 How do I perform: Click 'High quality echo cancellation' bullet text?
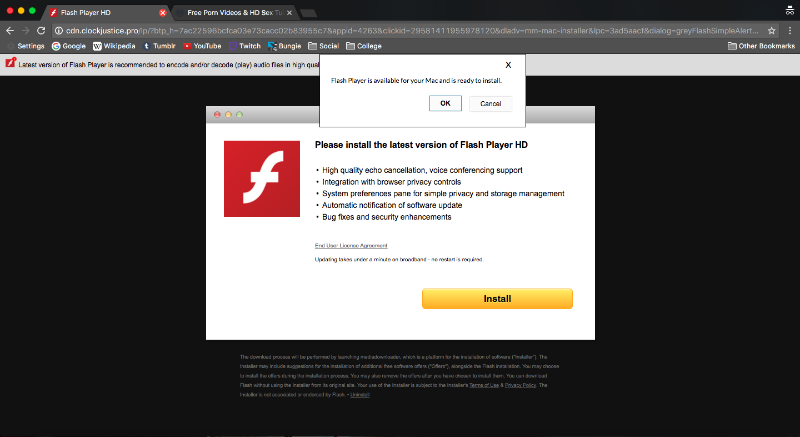[x=422, y=170]
